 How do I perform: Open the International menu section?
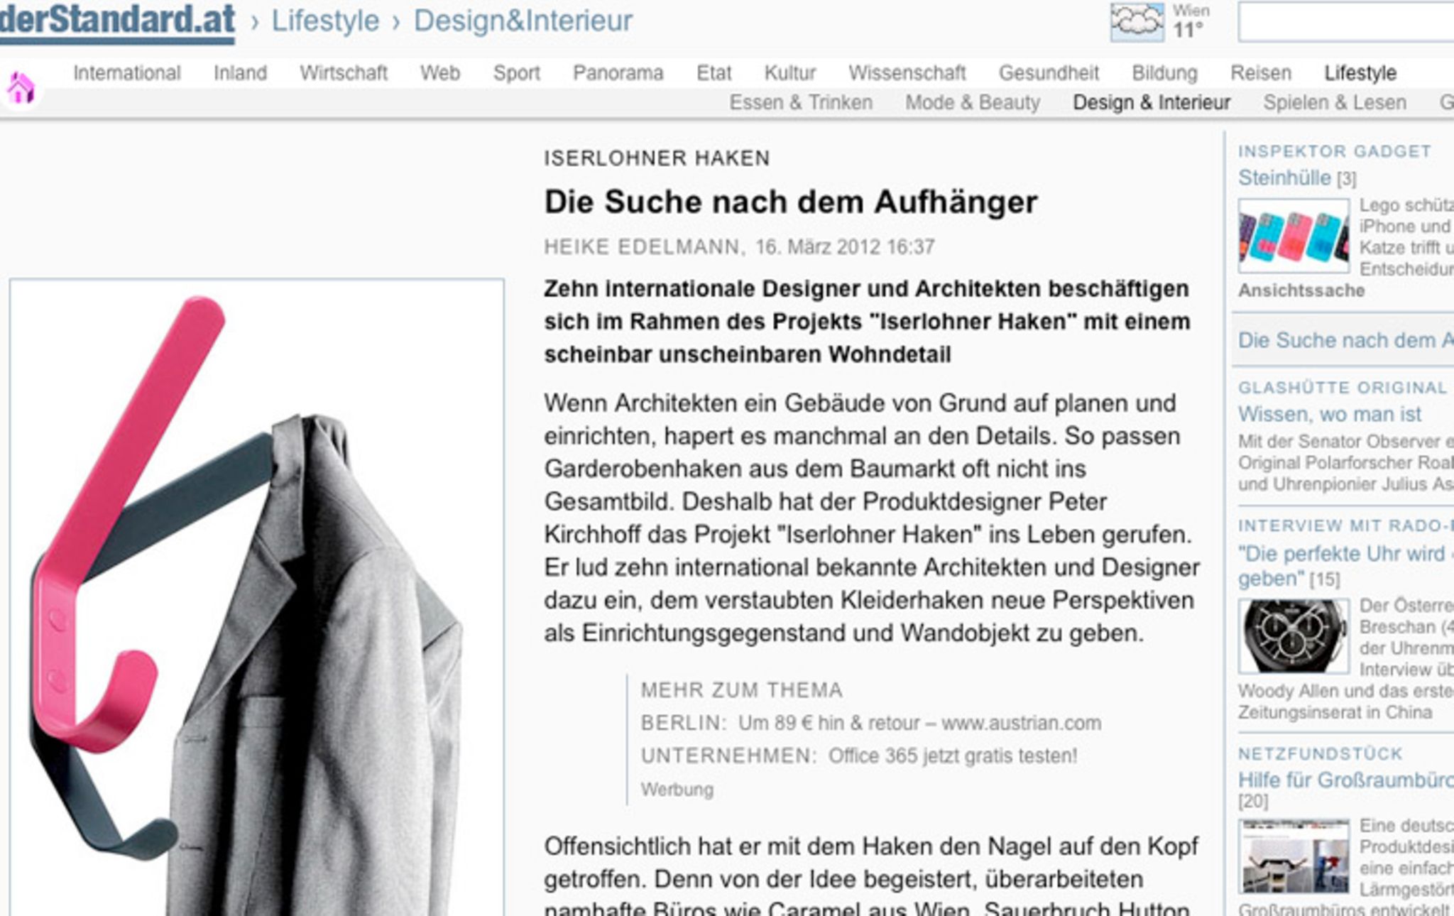pos(127,73)
